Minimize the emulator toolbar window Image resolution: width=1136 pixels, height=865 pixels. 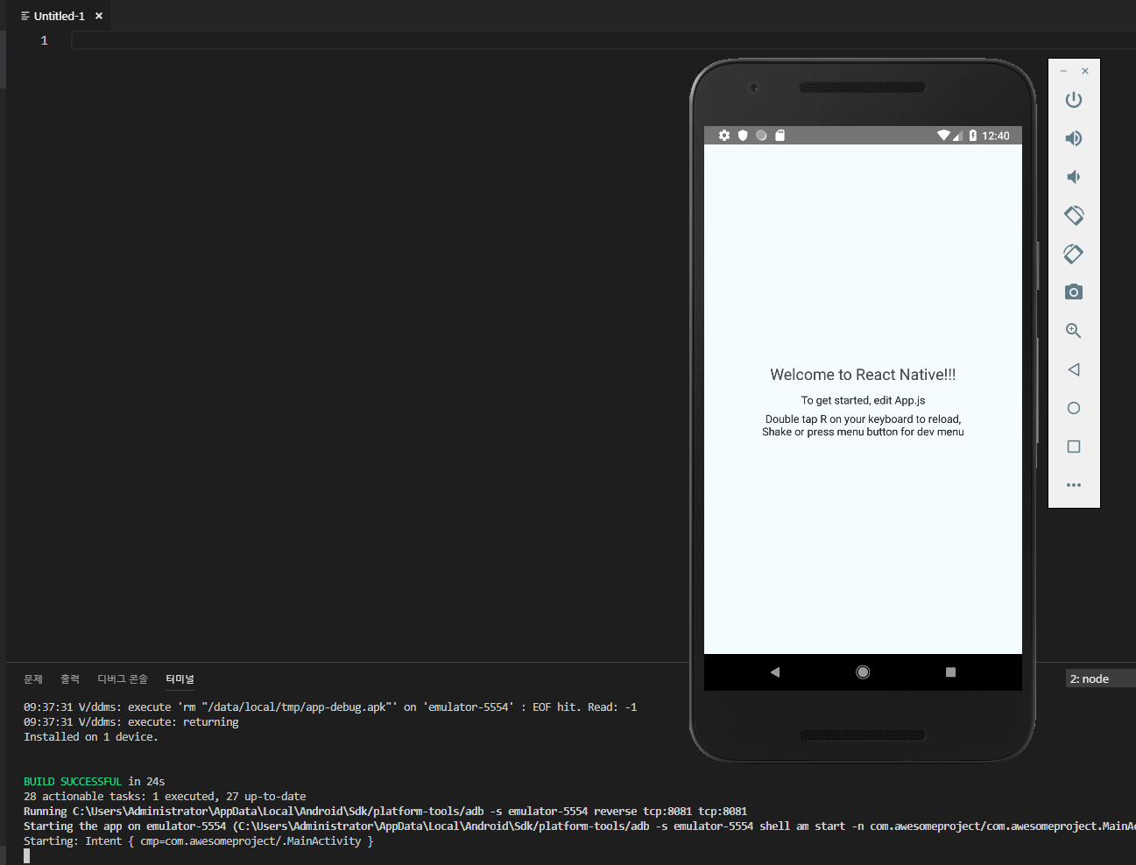pyautogui.click(x=1063, y=71)
